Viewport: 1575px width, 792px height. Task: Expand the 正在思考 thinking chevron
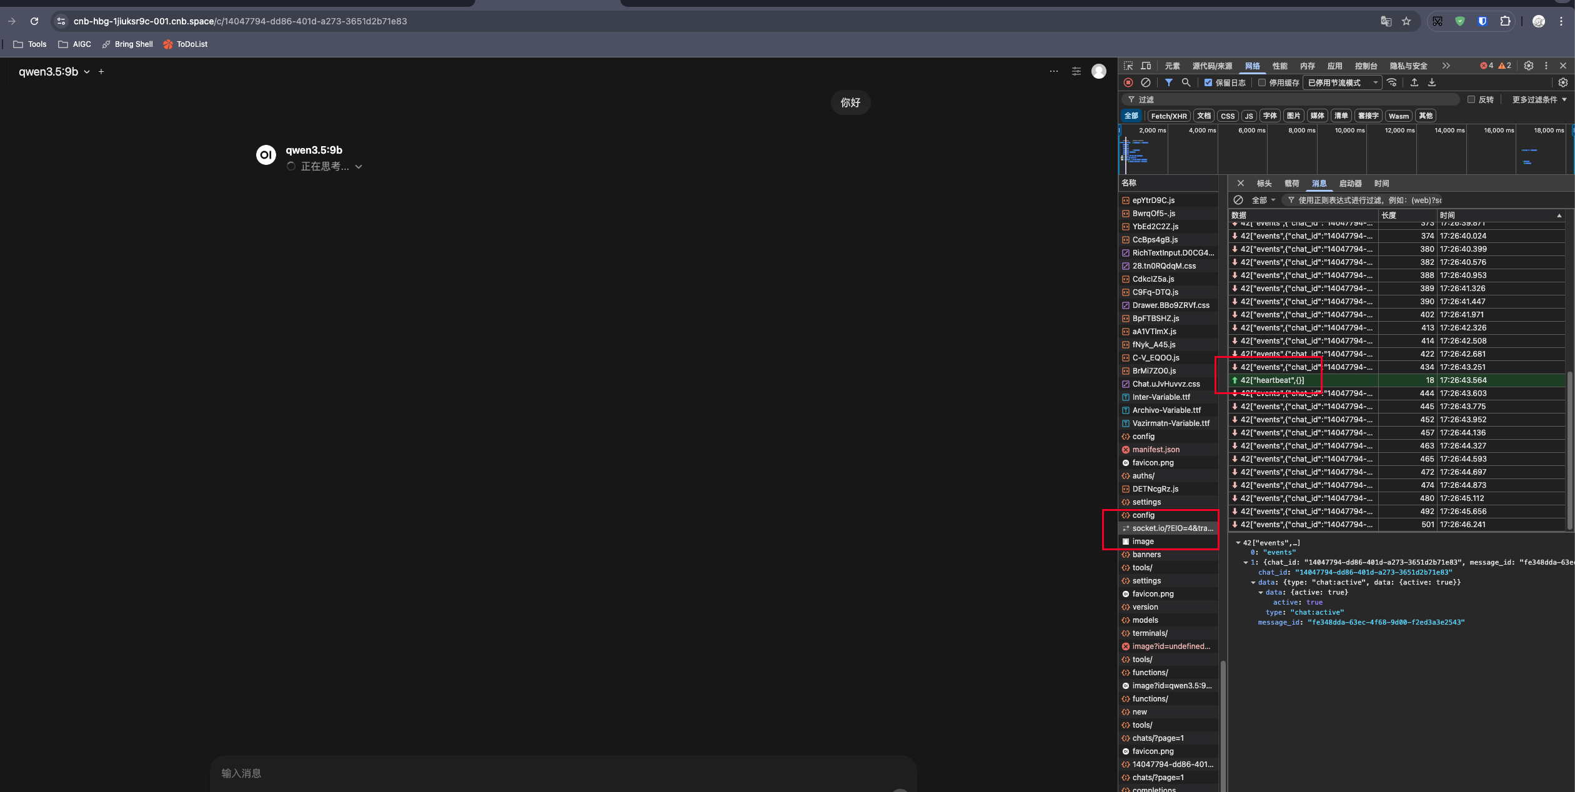click(359, 167)
